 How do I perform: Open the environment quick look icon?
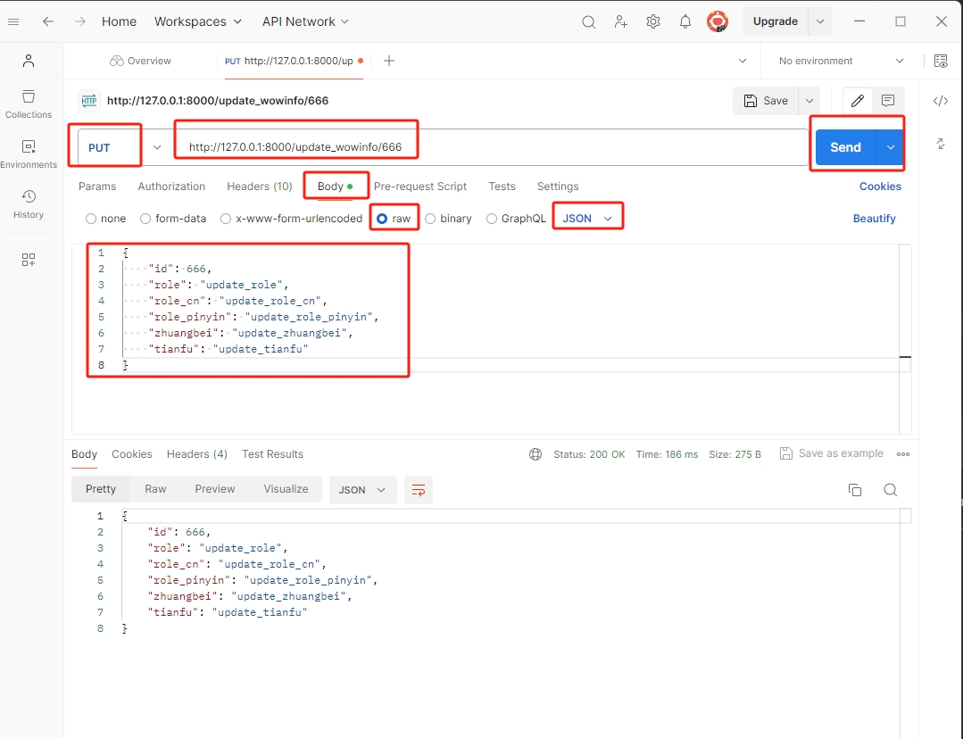click(x=941, y=61)
